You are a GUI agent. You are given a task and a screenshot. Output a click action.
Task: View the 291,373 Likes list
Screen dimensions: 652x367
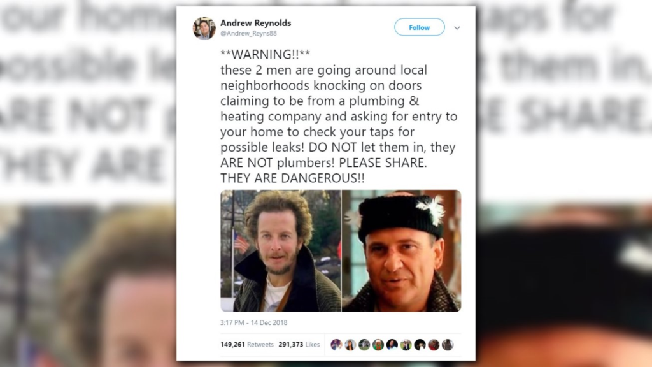(x=299, y=345)
